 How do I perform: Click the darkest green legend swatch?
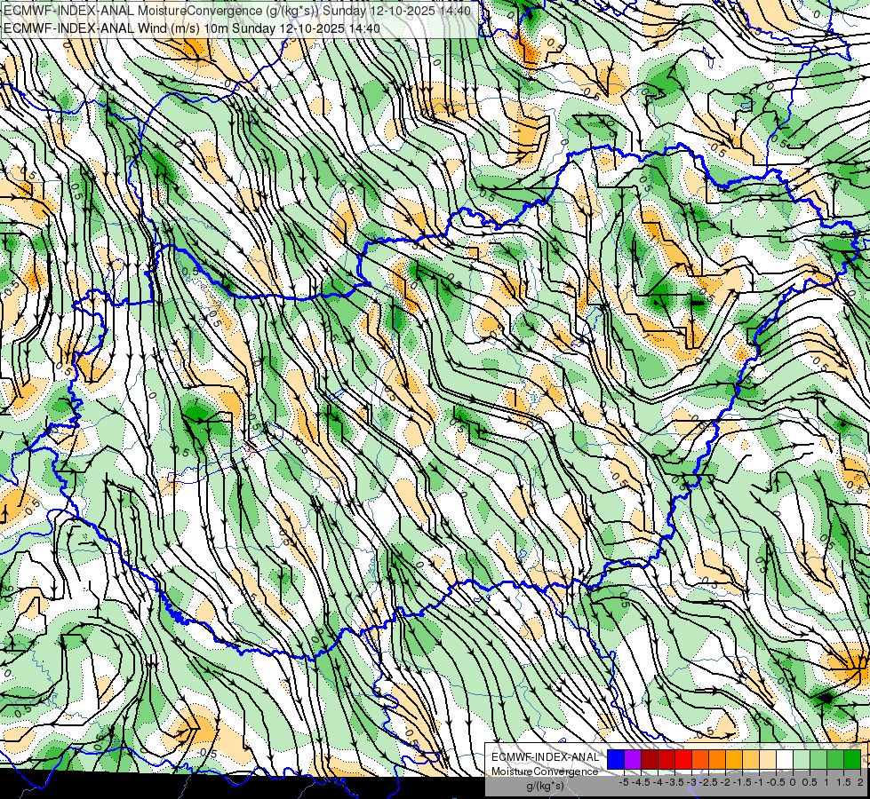(x=852, y=760)
